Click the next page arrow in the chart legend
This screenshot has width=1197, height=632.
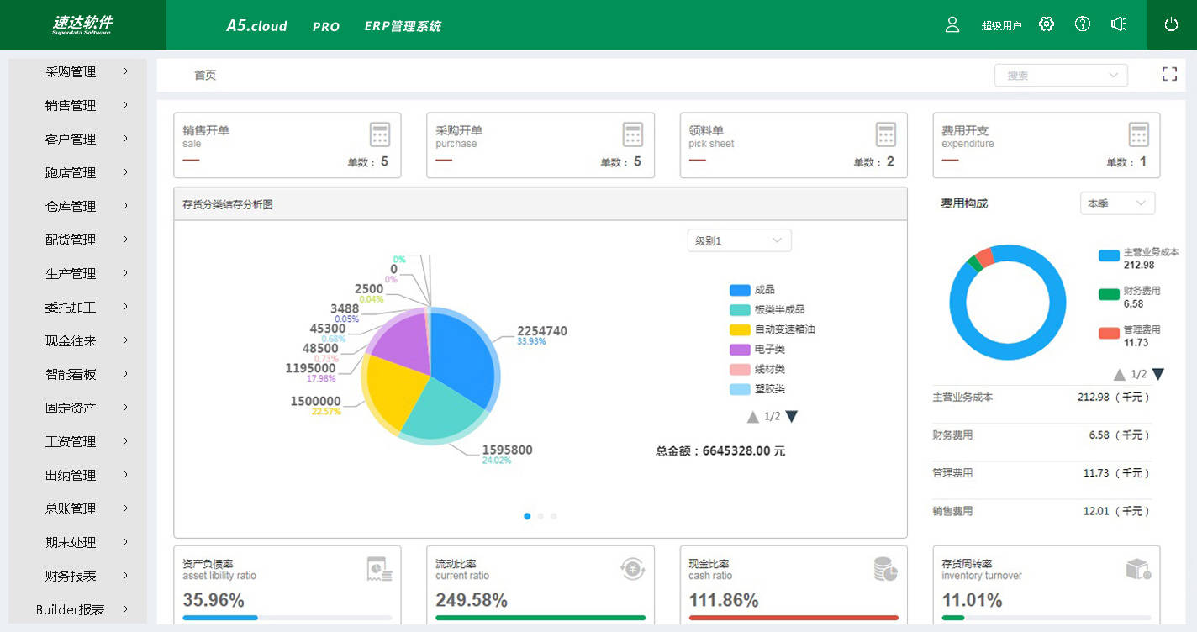791,415
